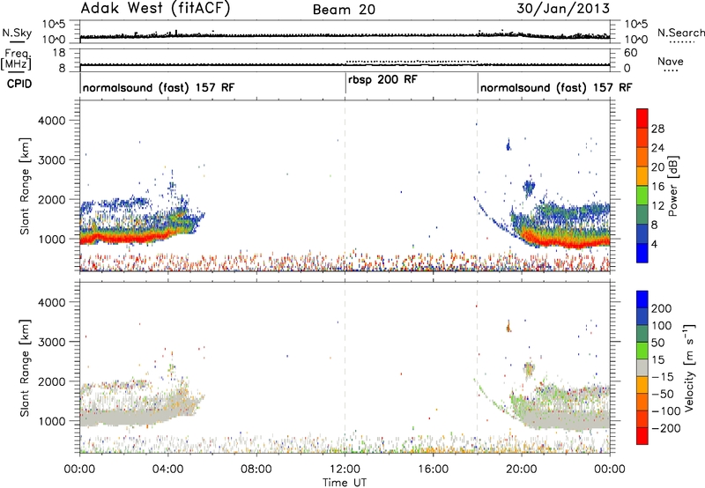Click the "Velocity [m s-1]" colorbar title
705x488 pixels.
688,367
